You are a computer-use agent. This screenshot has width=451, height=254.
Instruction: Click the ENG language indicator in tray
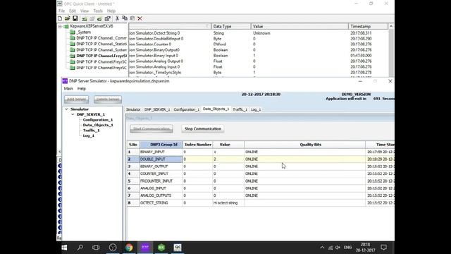pyautogui.click(x=347, y=248)
